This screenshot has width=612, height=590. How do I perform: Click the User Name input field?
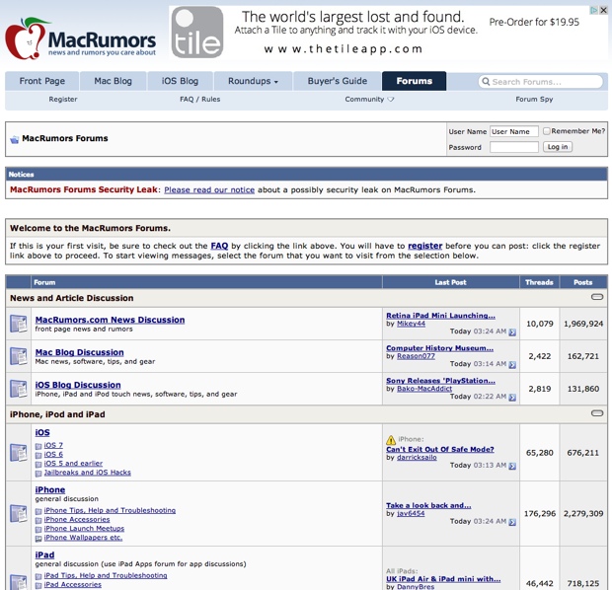click(x=514, y=131)
